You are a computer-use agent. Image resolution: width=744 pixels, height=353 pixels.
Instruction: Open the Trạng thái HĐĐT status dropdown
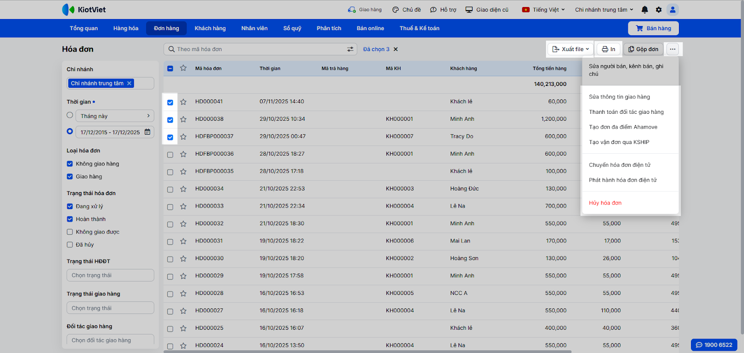point(110,275)
